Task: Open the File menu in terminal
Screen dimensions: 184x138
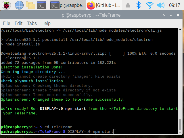Action: point(7,23)
